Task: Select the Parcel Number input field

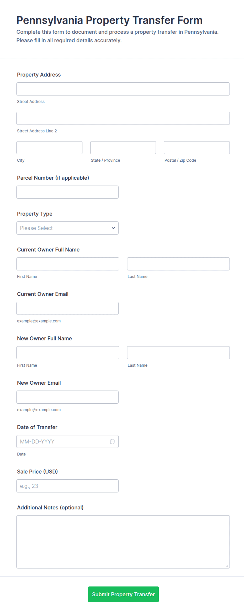Action: pyautogui.click(x=67, y=192)
